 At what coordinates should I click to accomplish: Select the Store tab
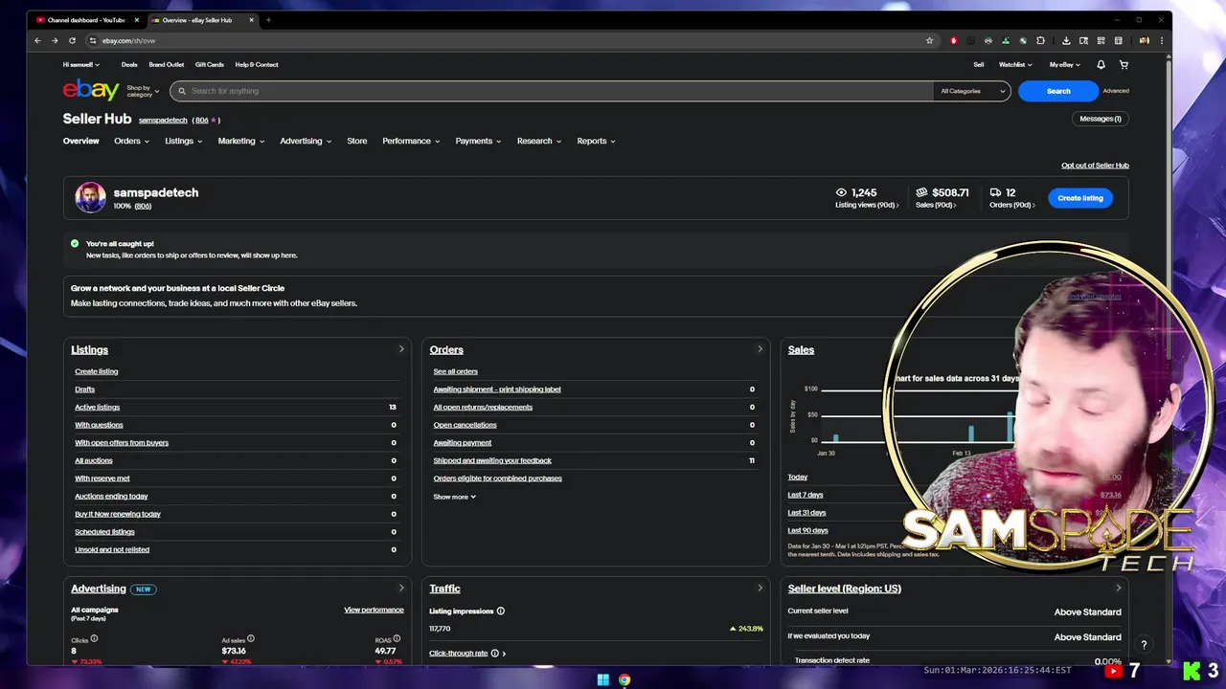356,141
